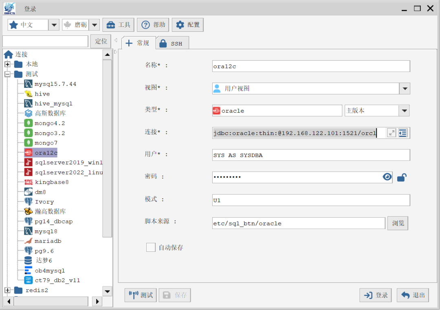Image resolution: width=440 pixels, height=310 pixels.
Task: Click the 测试 connection test button
Action: tap(141, 295)
